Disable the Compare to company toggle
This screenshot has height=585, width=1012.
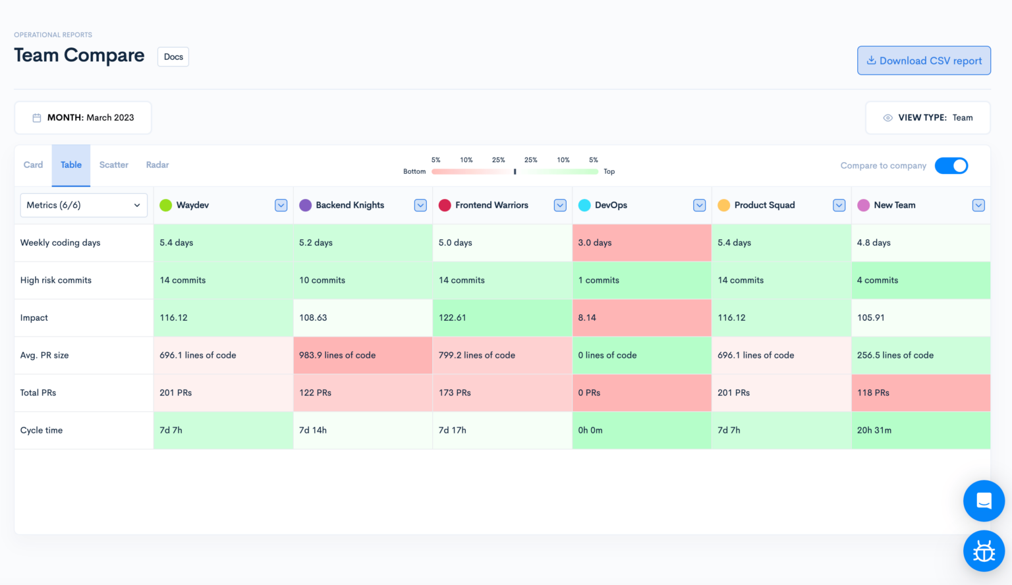coord(951,165)
